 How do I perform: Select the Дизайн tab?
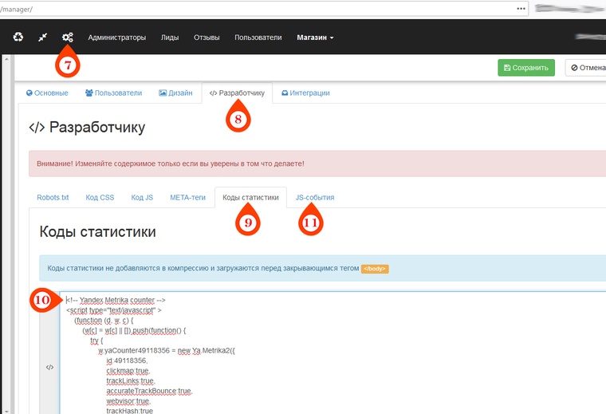(x=175, y=93)
